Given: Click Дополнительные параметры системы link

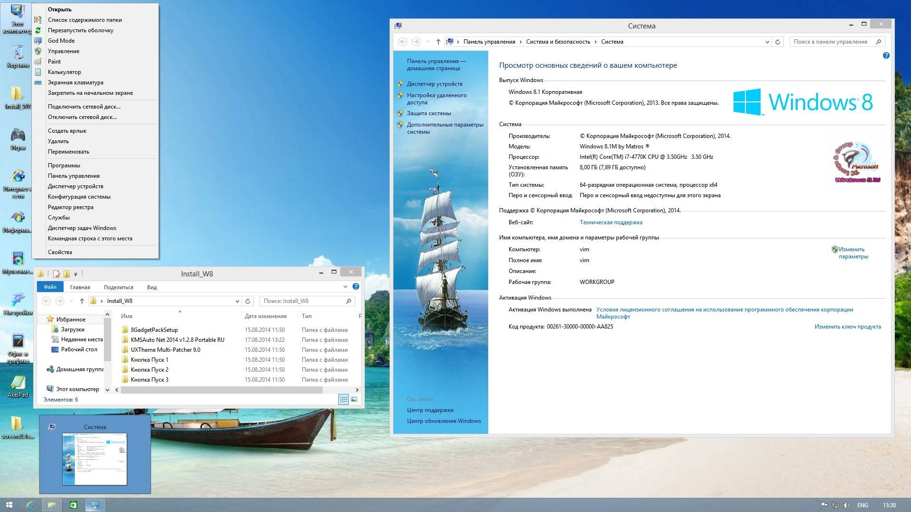Looking at the screenshot, I should tap(445, 128).
